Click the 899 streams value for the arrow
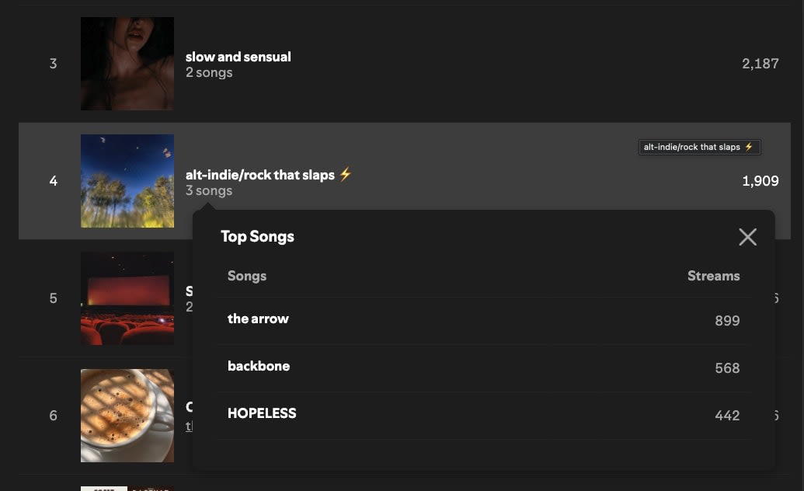Screen dimensions: 804x491 tap(727, 321)
